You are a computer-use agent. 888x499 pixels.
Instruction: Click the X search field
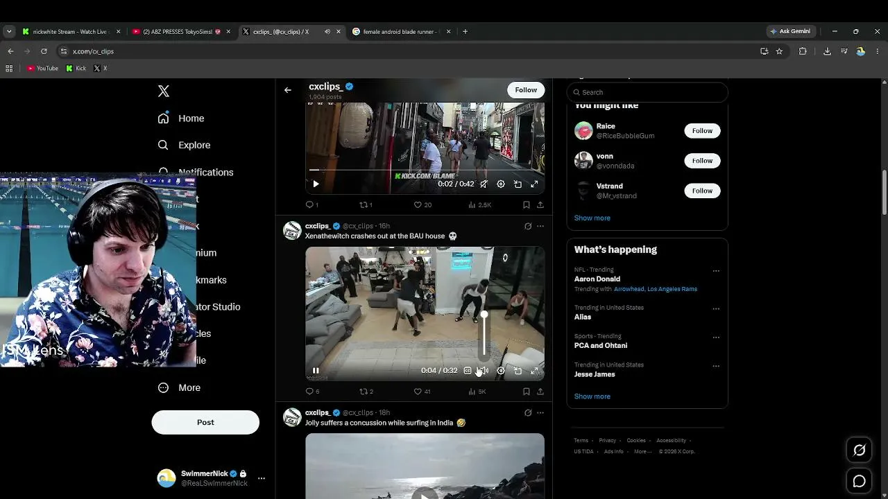pos(647,92)
